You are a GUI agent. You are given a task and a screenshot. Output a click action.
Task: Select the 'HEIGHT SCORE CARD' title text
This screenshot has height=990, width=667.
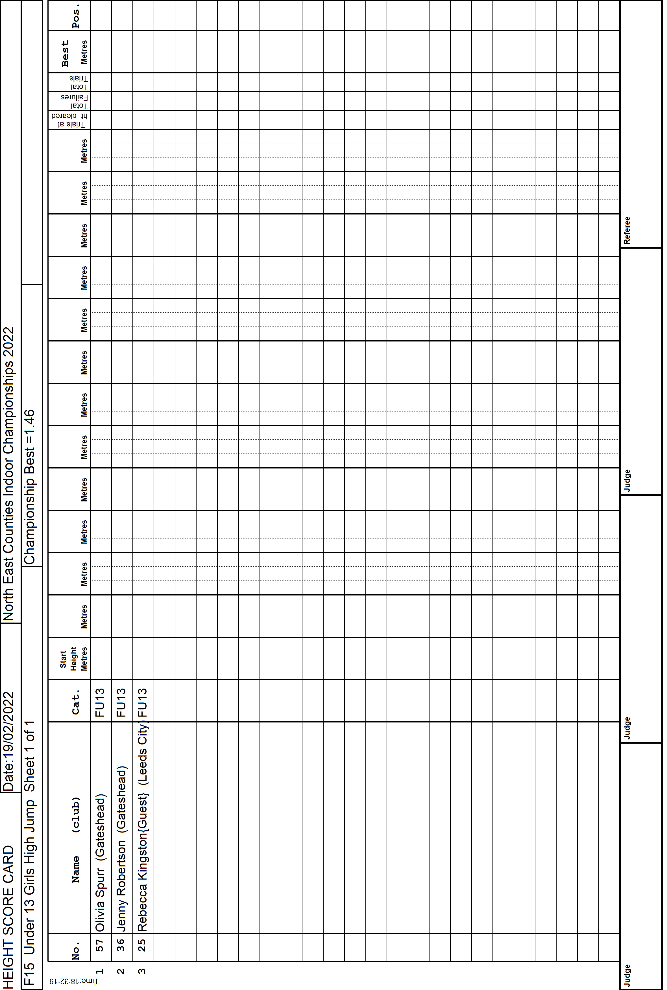coord(8,917)
